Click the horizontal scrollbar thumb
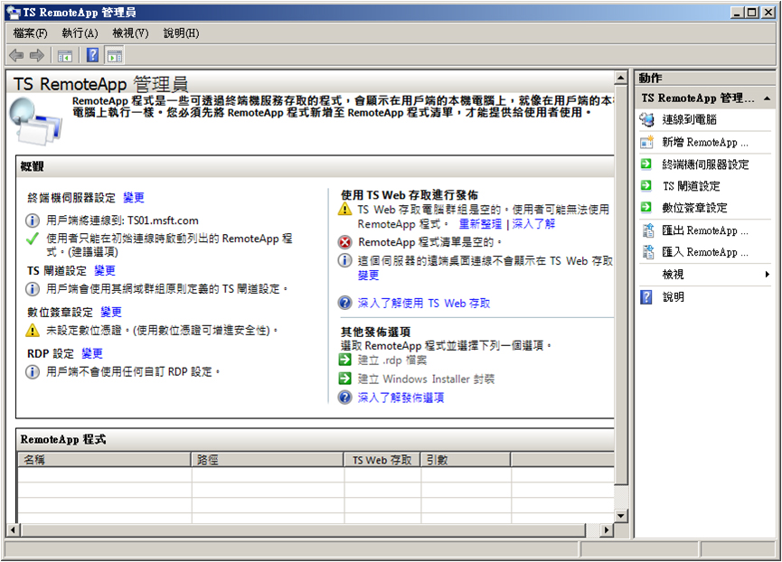Screen dimensions: 782x562 tap(303, 530)
